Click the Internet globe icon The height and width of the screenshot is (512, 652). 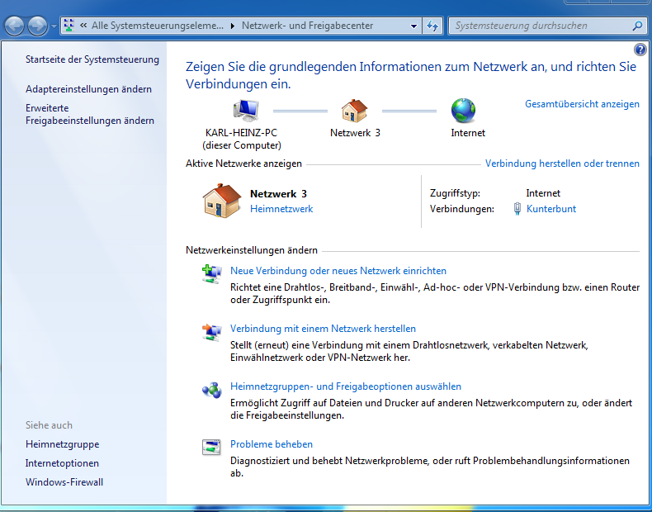(464, 110)
